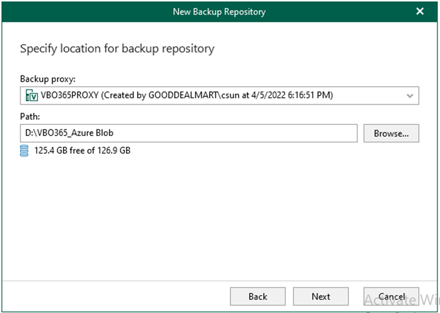Click the 'Path:' label
This screenshot has height=313, width=440.
pos(30,116)
